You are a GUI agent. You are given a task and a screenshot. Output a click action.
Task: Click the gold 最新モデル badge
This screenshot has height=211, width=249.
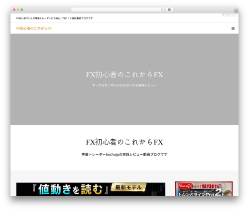pos(128,188)
